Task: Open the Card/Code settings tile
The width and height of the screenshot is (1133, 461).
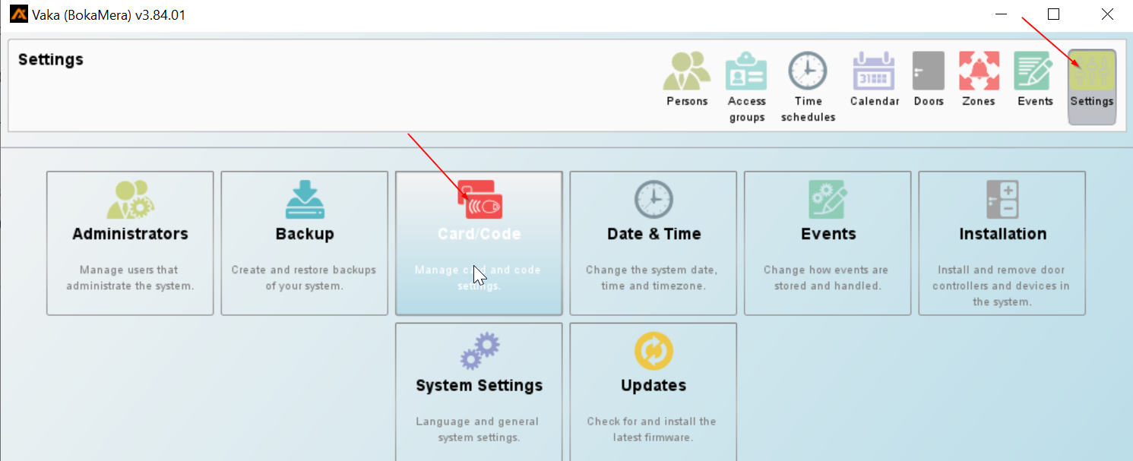Action: tap(479, 243)
